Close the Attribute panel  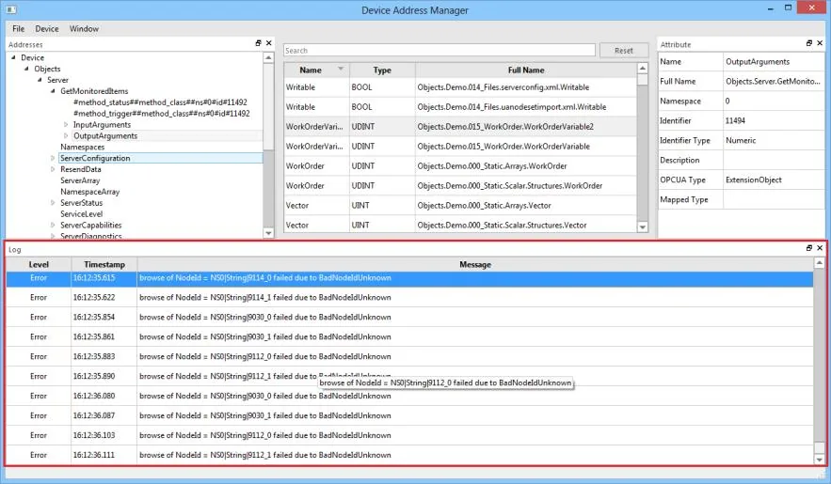click(820, 43)
